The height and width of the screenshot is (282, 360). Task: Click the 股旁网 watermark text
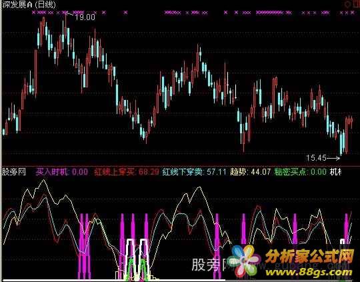pos(210,265)
